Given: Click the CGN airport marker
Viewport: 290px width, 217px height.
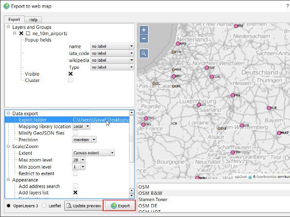Looking at the screenshot, I should [x=212, y=77].
